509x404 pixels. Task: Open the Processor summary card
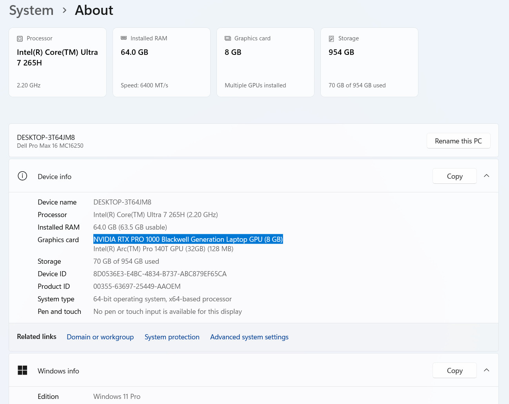coord(58,62)
